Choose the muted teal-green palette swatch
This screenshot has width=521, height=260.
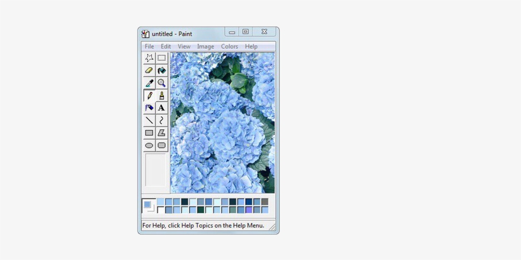233,210
